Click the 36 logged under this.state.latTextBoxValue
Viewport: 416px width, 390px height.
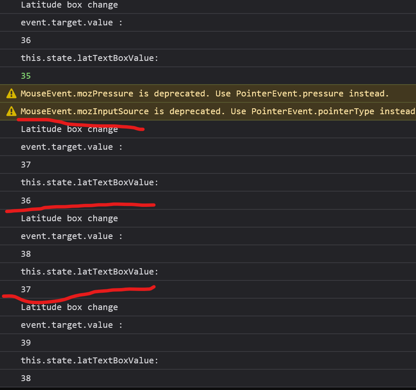26,200
